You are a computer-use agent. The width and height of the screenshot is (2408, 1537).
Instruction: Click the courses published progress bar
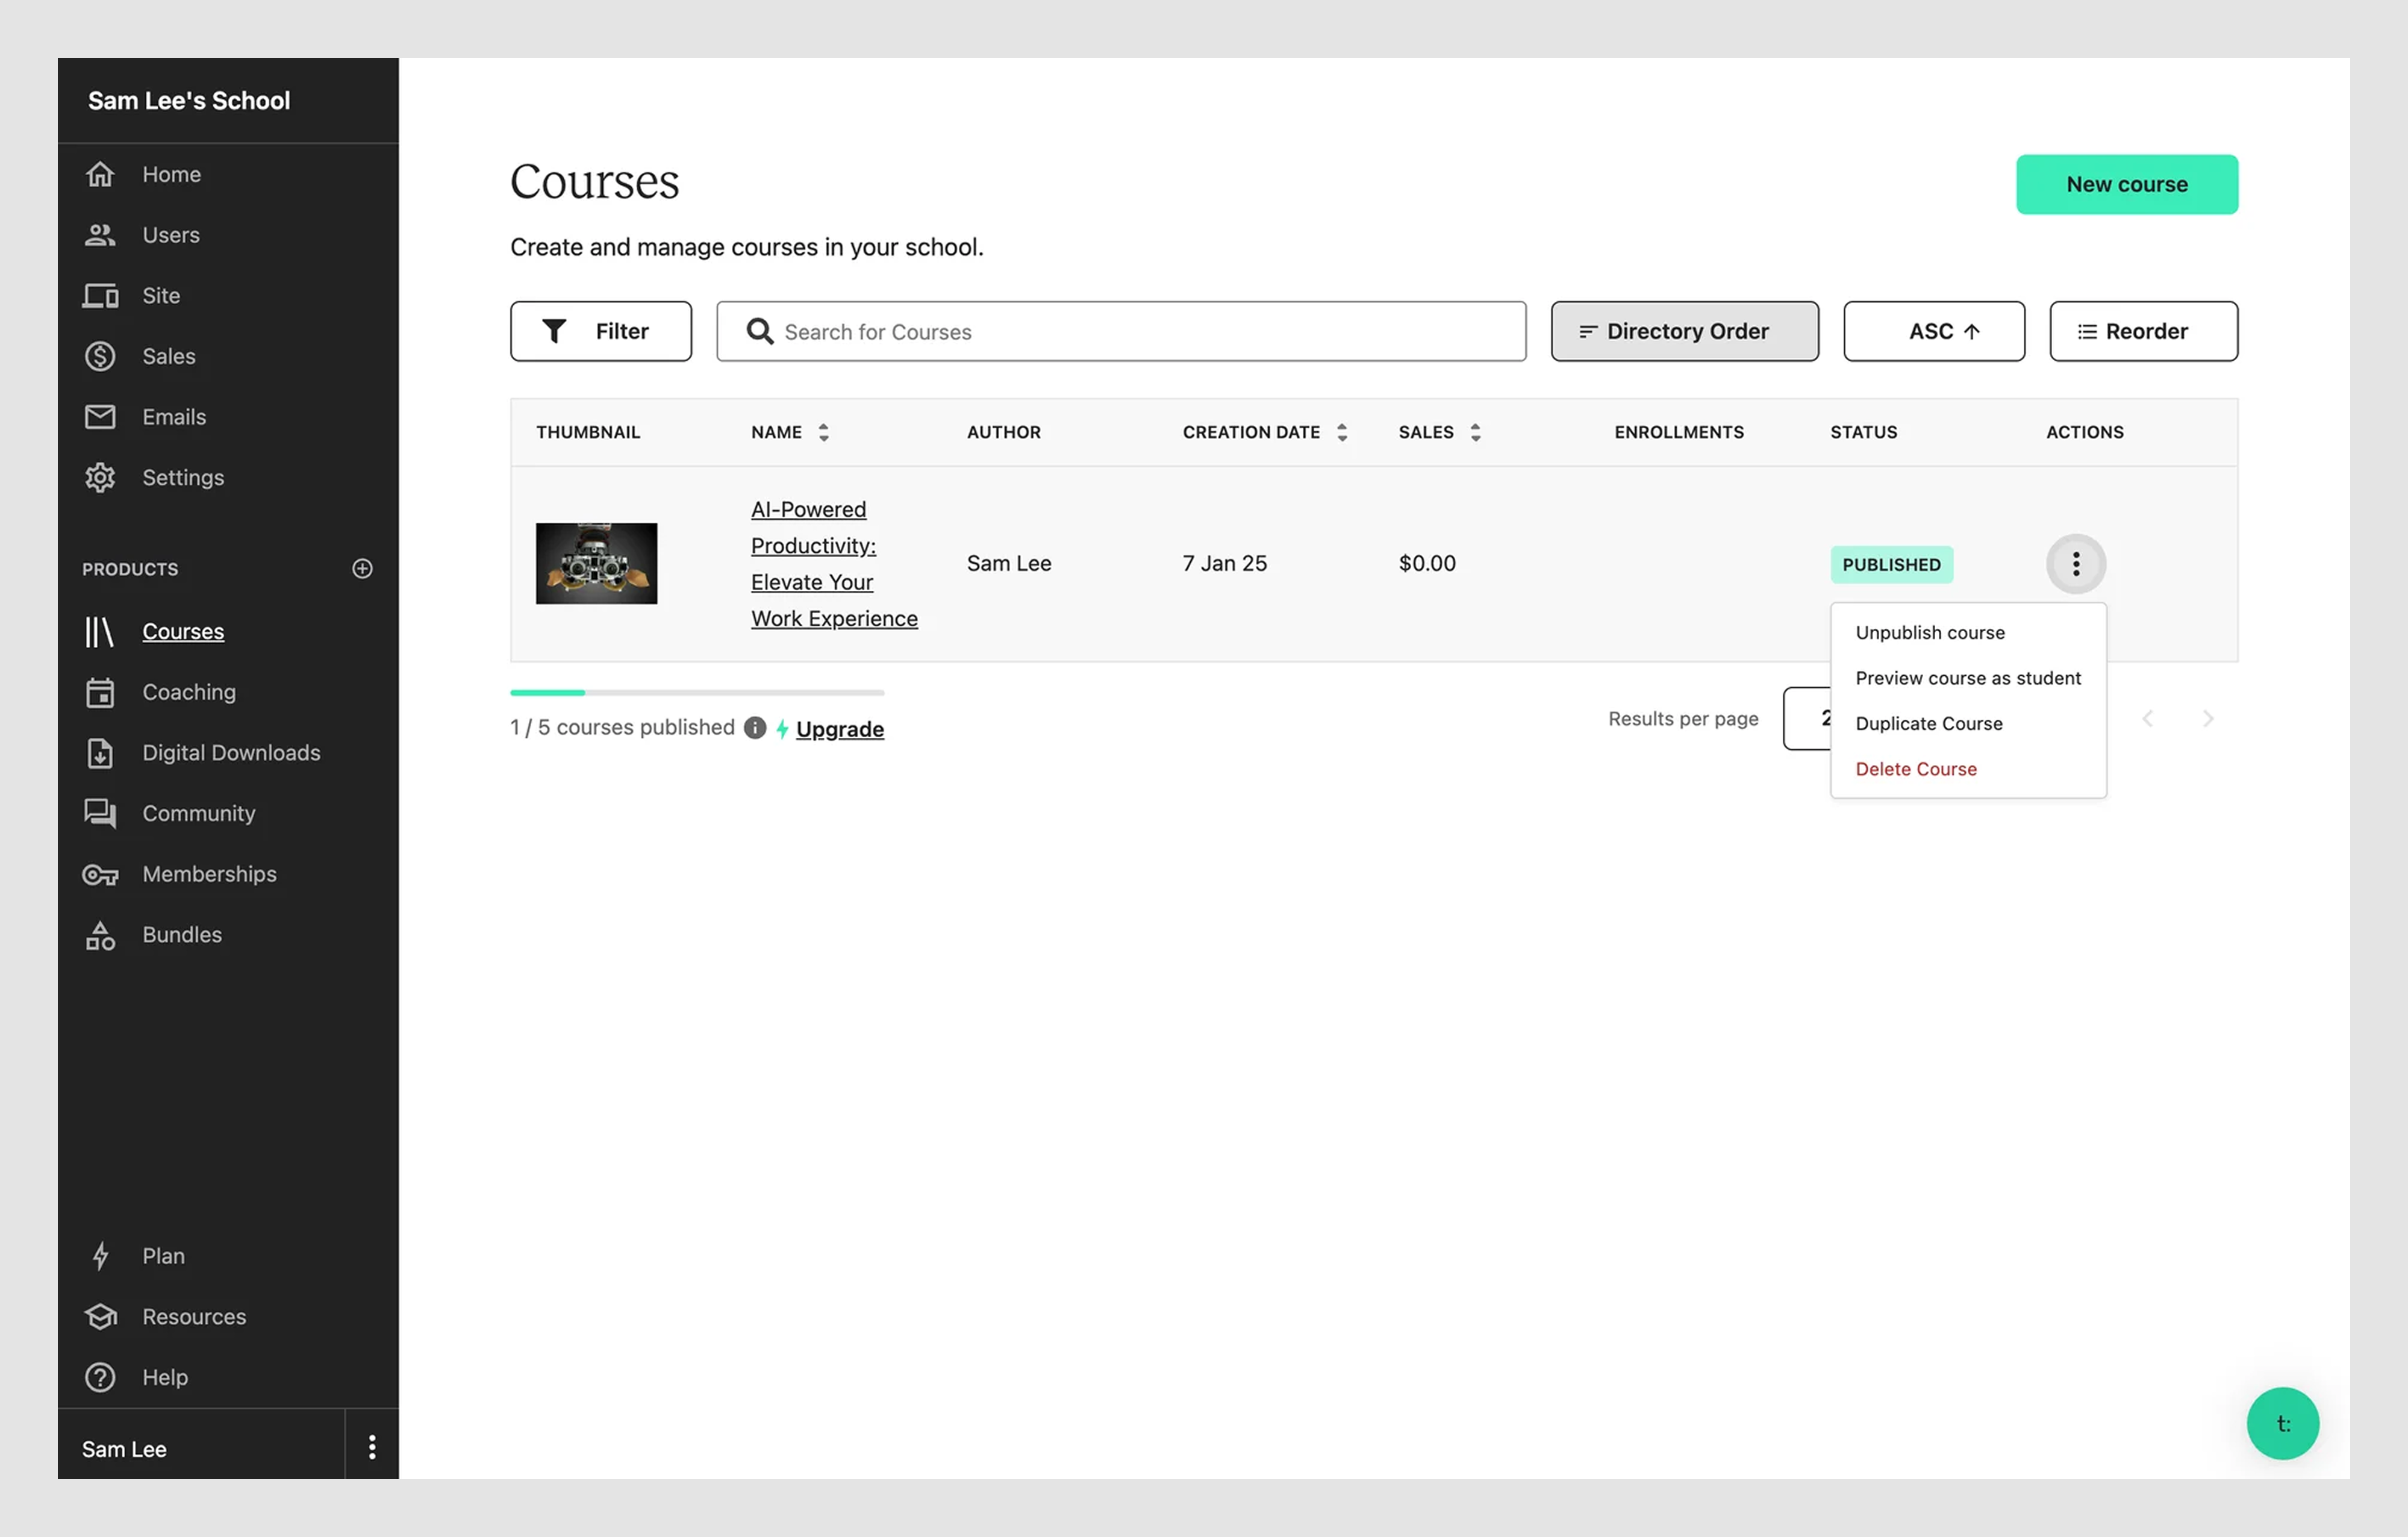point(697,693)
